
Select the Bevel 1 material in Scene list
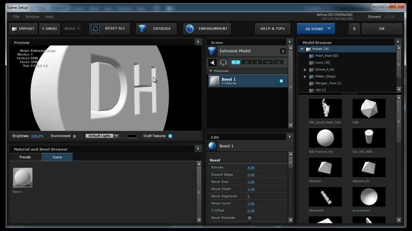247,81
